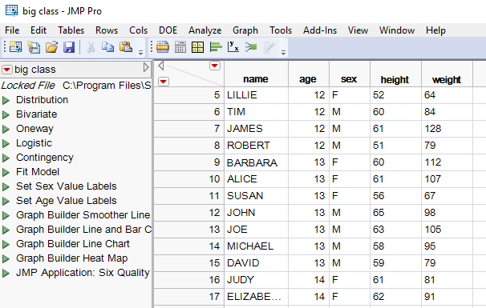Open the DOE menu

[168, 30]
